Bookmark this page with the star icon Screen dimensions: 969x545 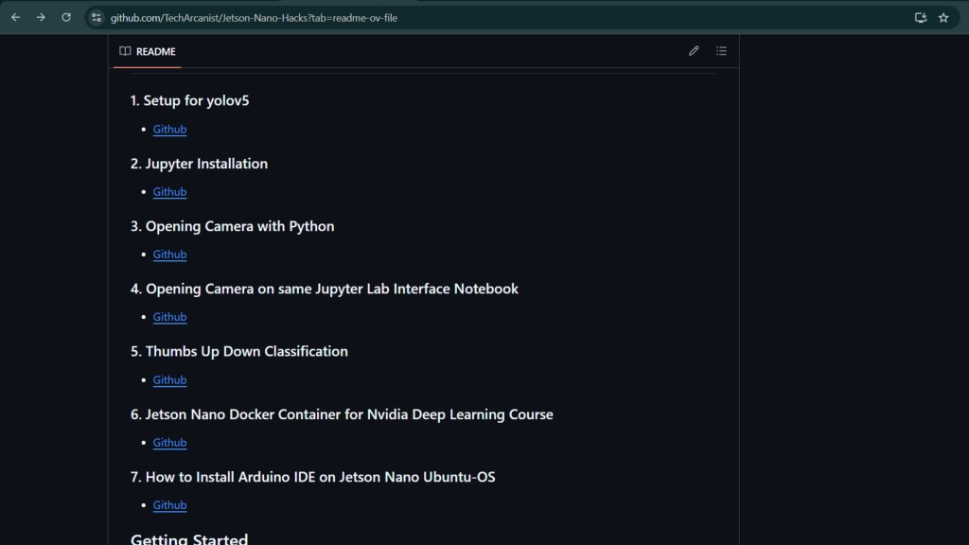point(943,17)
